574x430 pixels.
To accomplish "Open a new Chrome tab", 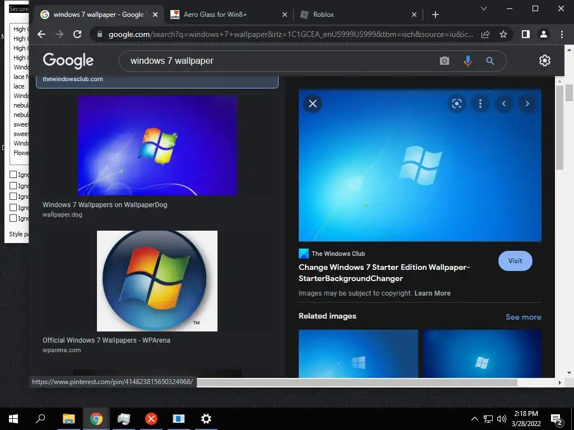I will 435,15.
